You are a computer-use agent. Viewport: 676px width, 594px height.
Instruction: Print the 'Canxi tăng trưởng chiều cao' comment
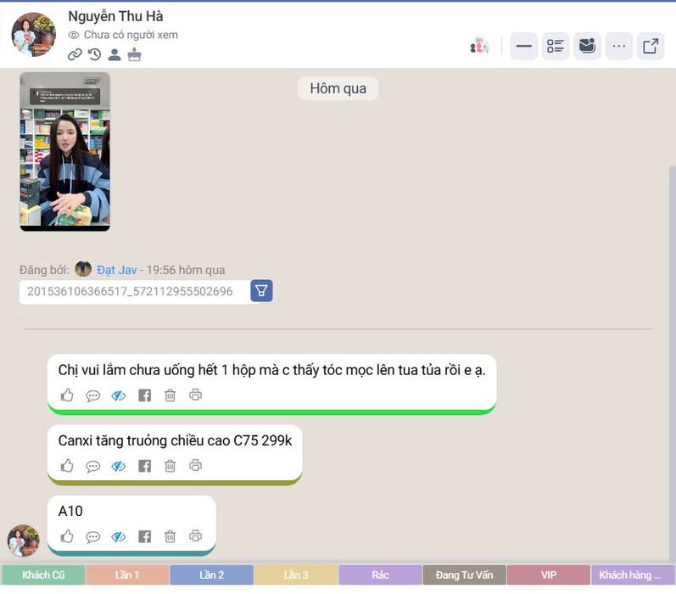196,466
